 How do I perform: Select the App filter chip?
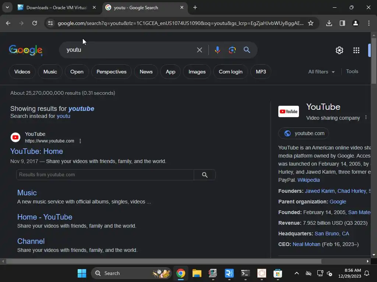click(170, 72)
